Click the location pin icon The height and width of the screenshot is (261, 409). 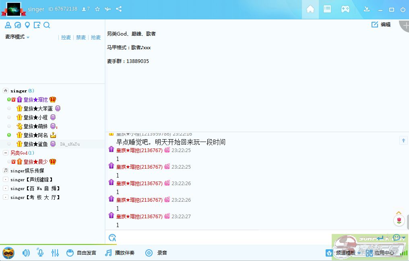click(27, 25)
